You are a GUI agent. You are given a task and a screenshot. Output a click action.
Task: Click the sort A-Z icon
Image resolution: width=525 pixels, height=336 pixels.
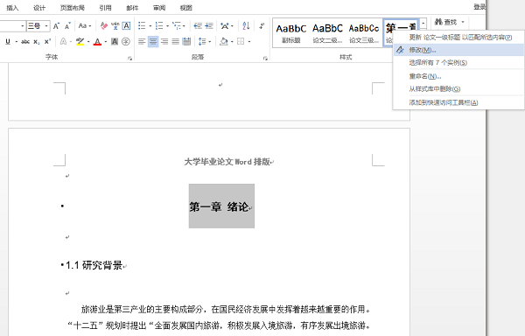coord(246,25)
